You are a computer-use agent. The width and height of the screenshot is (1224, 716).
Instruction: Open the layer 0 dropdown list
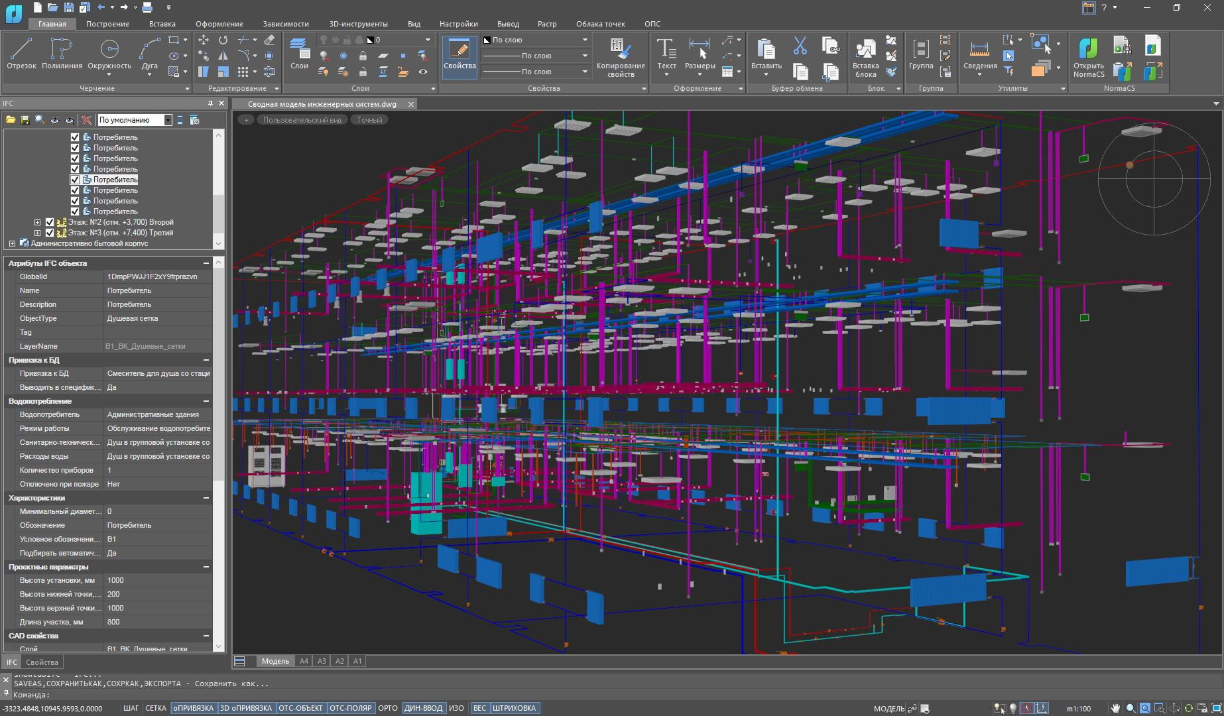(428, 40)
